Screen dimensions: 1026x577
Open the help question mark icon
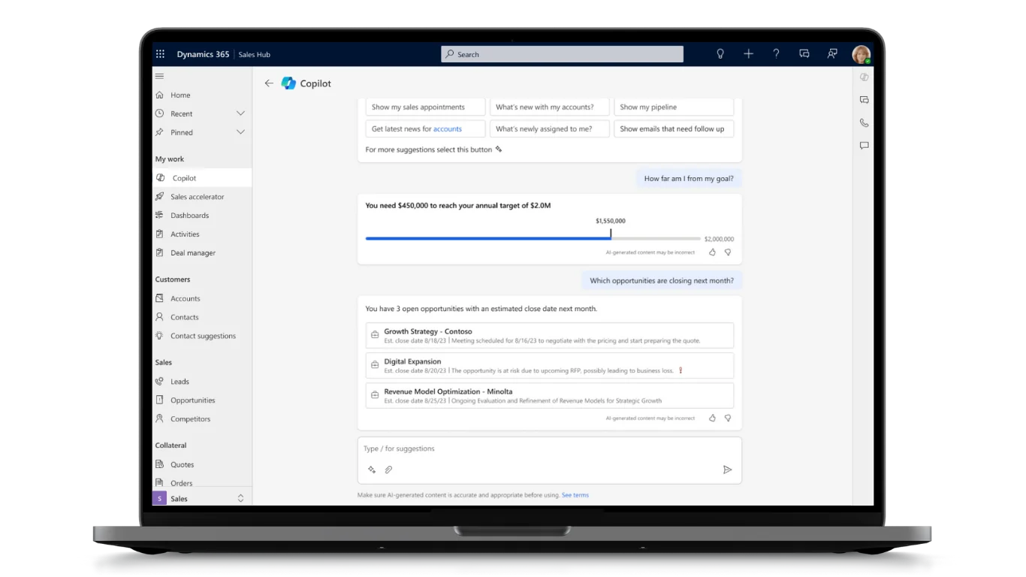coord(776,54)
